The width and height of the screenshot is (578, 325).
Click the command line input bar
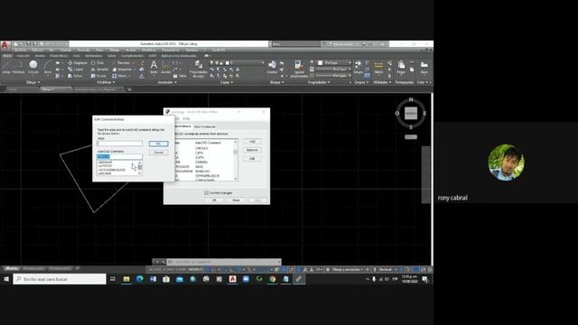click(x=224, y=262)
